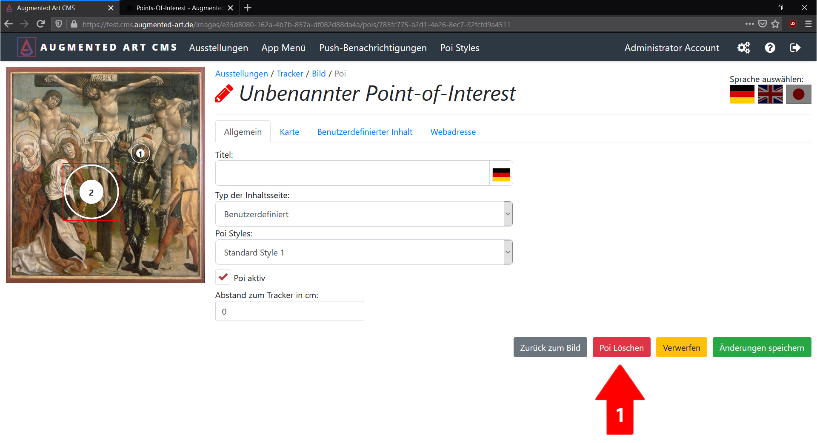This screenshot has width=817, height=443.
Task: Click the Pocket save icon
Action: pos(763,24)
